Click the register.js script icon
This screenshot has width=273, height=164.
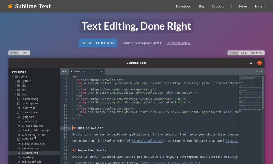coord(19,157)
